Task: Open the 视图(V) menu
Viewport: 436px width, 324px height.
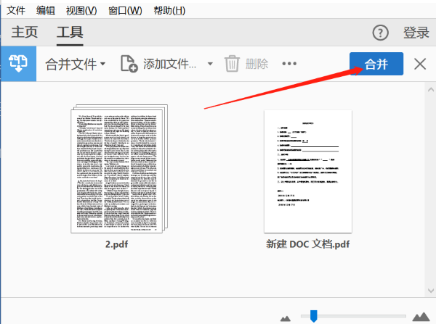Action: [x=81, y=10]
